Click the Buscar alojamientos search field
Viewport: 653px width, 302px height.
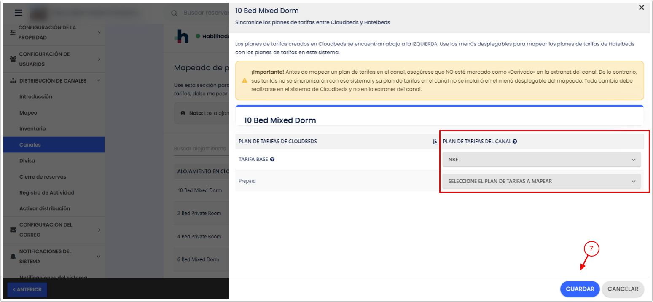pos(202,148)
